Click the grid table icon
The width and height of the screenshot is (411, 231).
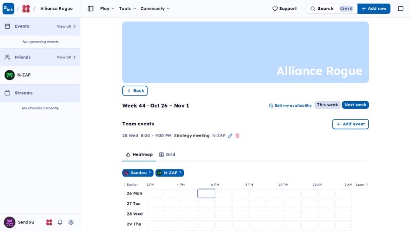[161, 155]
